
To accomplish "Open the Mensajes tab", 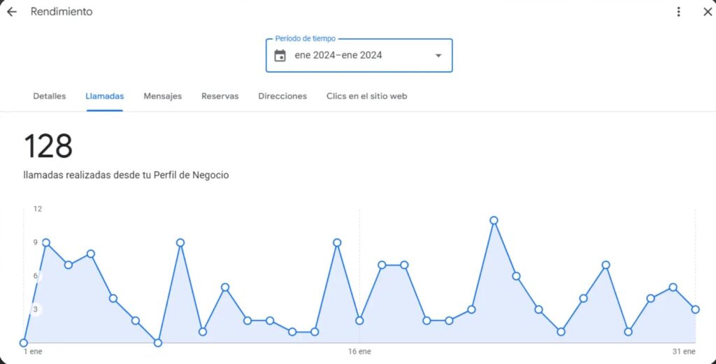I will click(162, 96).
